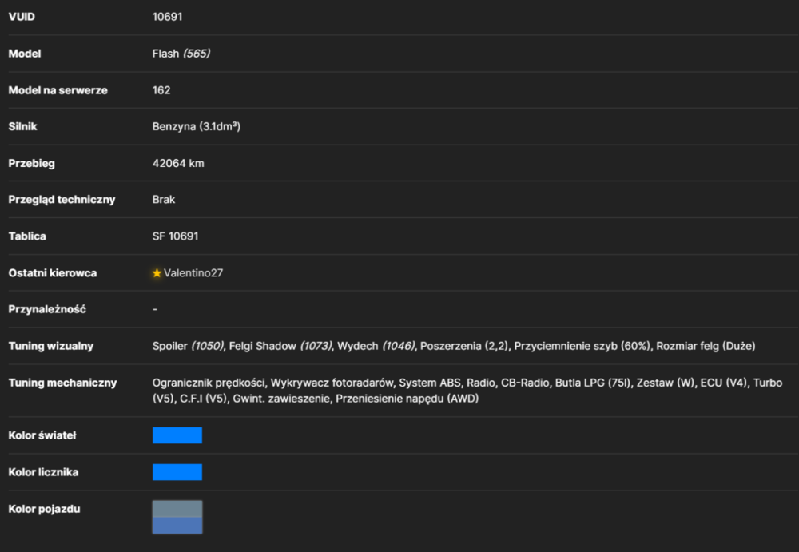The width and height of the screenshot is (799, 552).
Task: Click the engine value Benzyna (3.1dm³)
Action: click(x=197, y=126)
